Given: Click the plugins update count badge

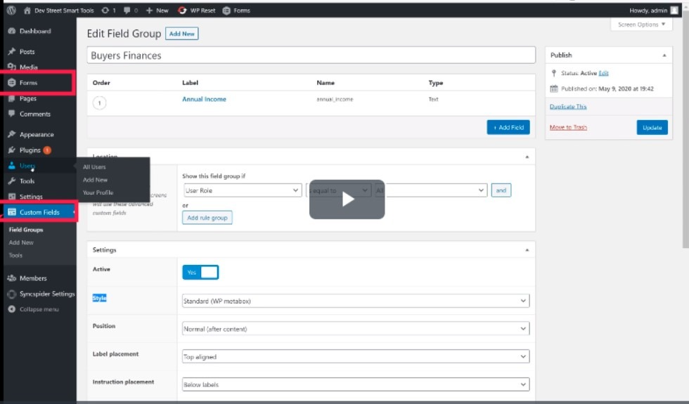Looking at the screenshot, I should [47, 150].
